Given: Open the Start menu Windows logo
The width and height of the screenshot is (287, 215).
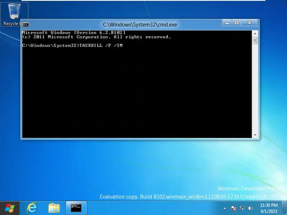Looking at the screenshot, I should coord(10,208).
